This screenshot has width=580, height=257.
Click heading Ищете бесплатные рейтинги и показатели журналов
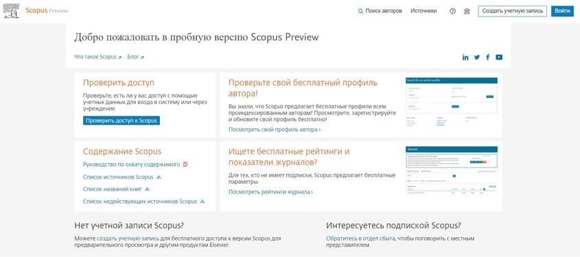289,157
